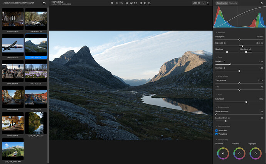Reset the Highlights value icon
Viewport: 266px width, 164px height.
click(x=250, y=49)
